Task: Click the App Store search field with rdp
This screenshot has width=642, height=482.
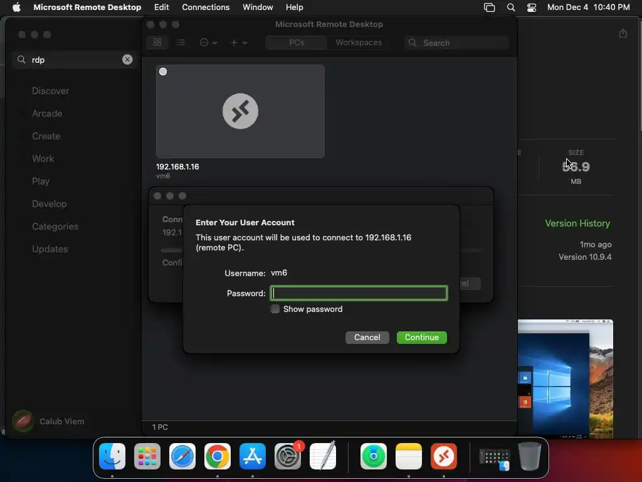Action: [75, 60]
